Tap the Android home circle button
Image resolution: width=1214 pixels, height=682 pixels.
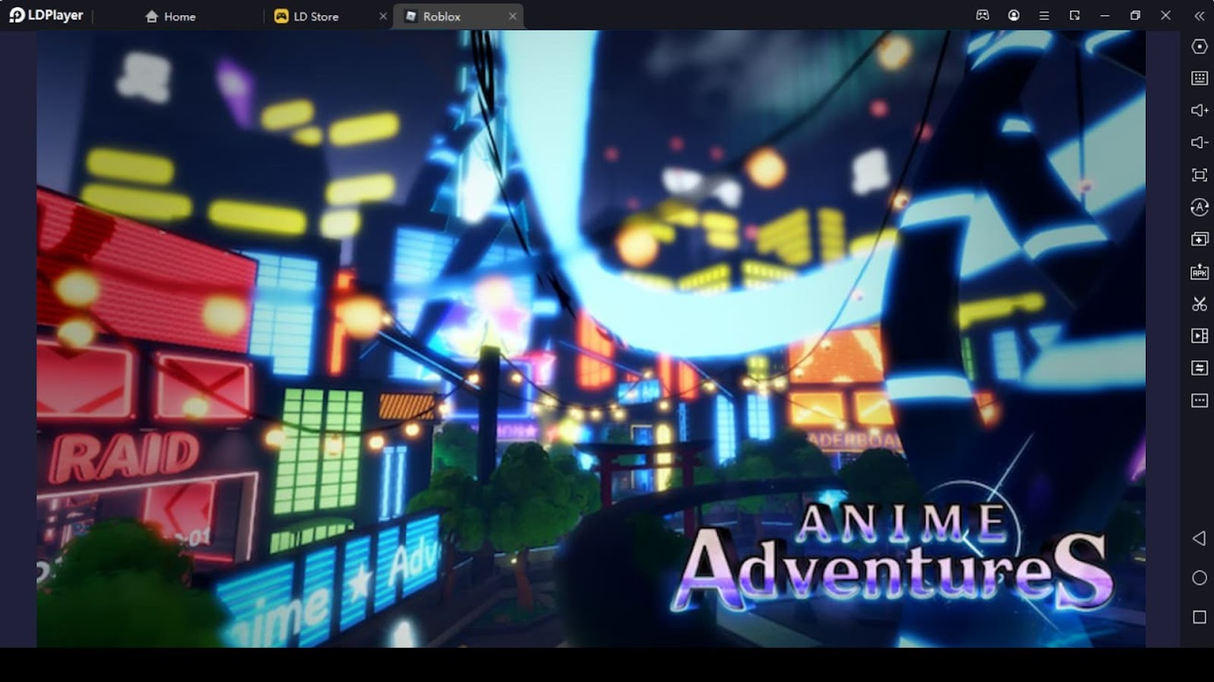click(x=1199, y=578)
